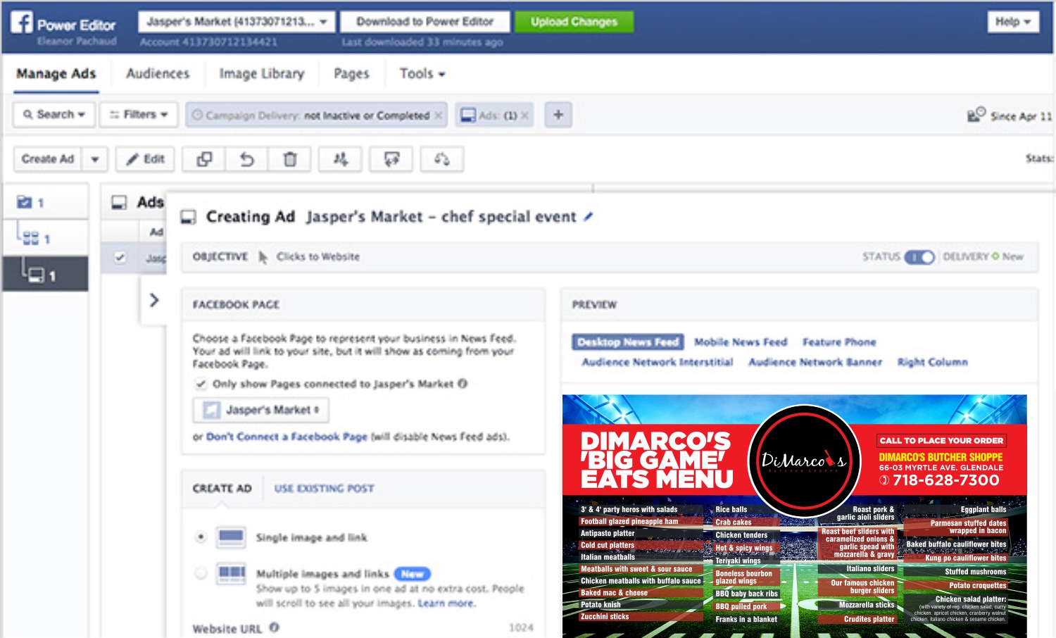The width and height of the screenshot is (1056, 638).
Task: Click the Don't Connect a Facebook Page link
Action: tap(287, 437)
